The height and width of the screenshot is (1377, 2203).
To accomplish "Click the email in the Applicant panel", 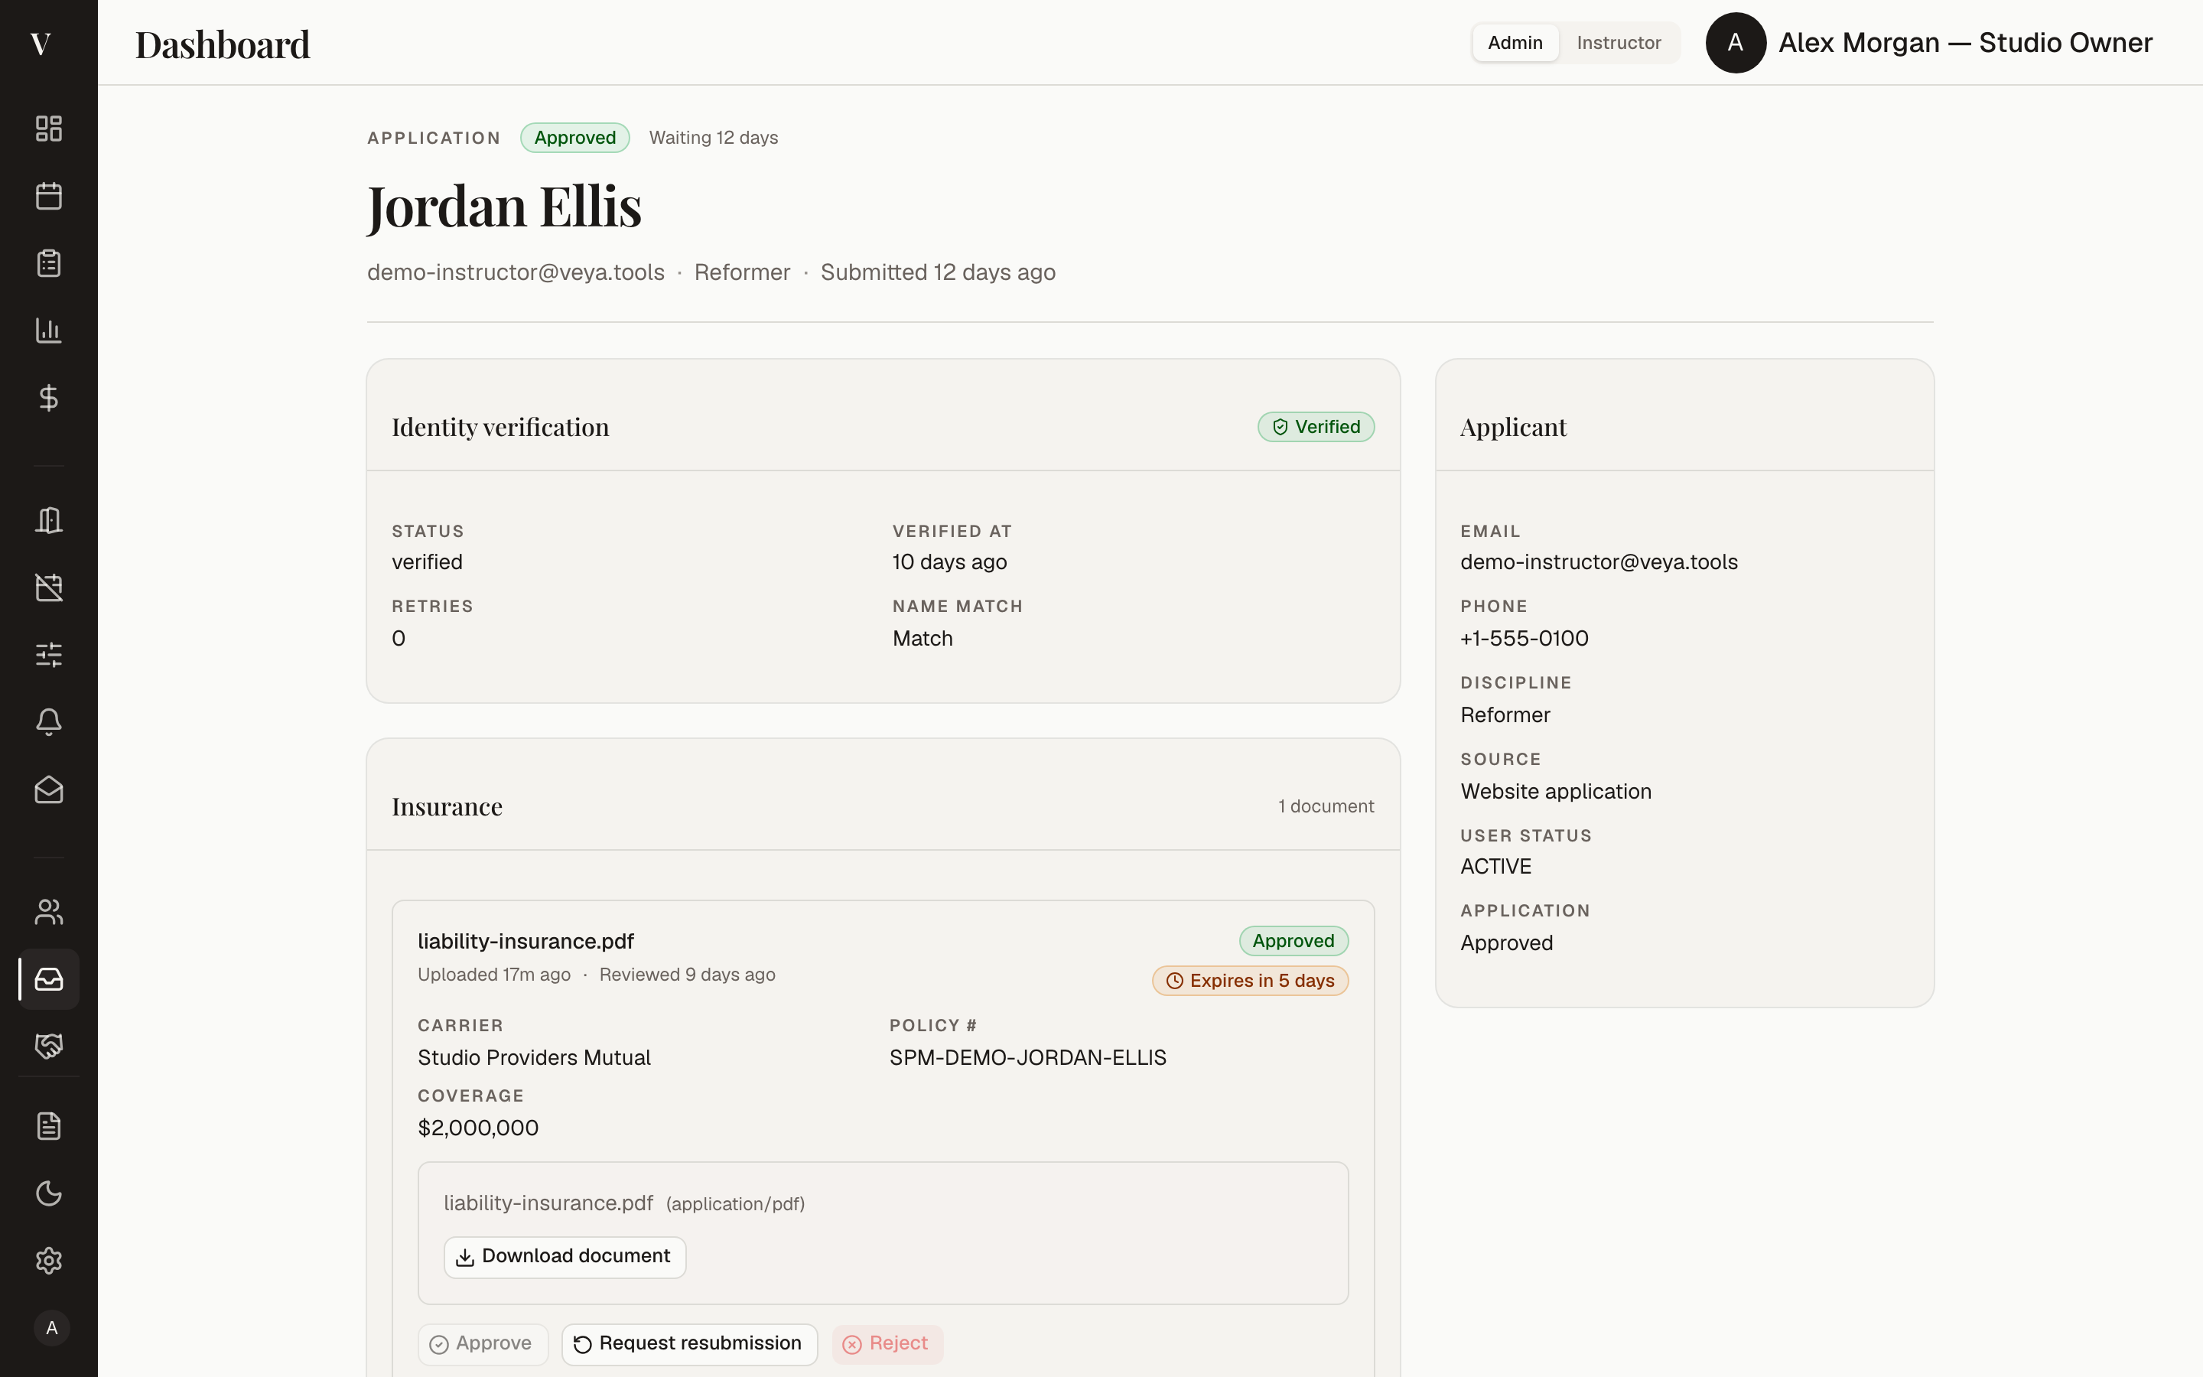I will (1599, 562).
